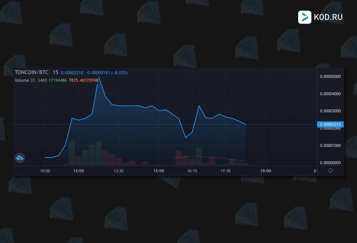The height and width of the screenshot is (243, 357).
Task: Click the 0.00000000 price axis label
Action: click(x=330, y=163)
